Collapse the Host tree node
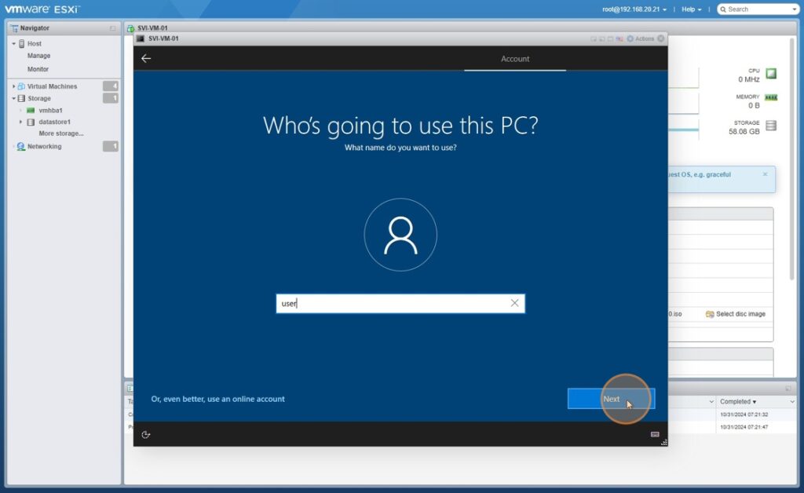 pos(14,43)
